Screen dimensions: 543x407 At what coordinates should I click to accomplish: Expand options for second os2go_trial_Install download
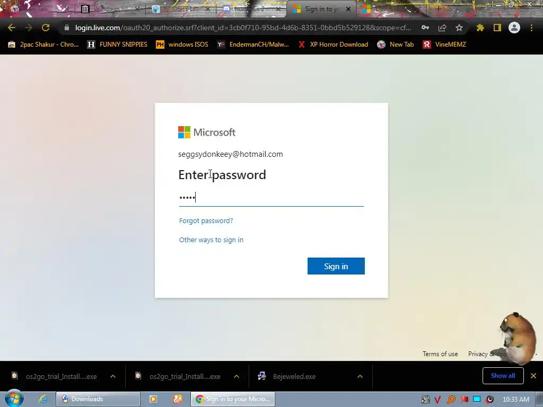[237, 376]
